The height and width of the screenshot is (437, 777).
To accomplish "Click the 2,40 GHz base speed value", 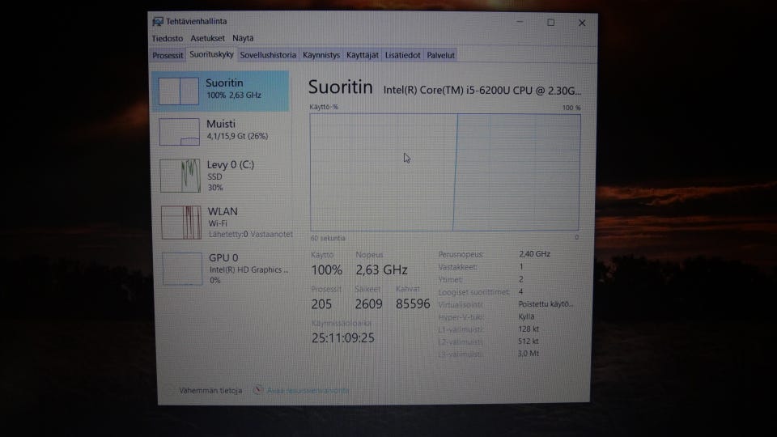I will [x=535, y=253].
